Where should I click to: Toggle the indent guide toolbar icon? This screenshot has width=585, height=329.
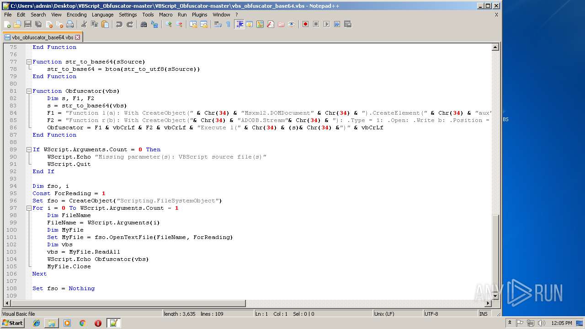pyautogui.click(x=239, y=24)
